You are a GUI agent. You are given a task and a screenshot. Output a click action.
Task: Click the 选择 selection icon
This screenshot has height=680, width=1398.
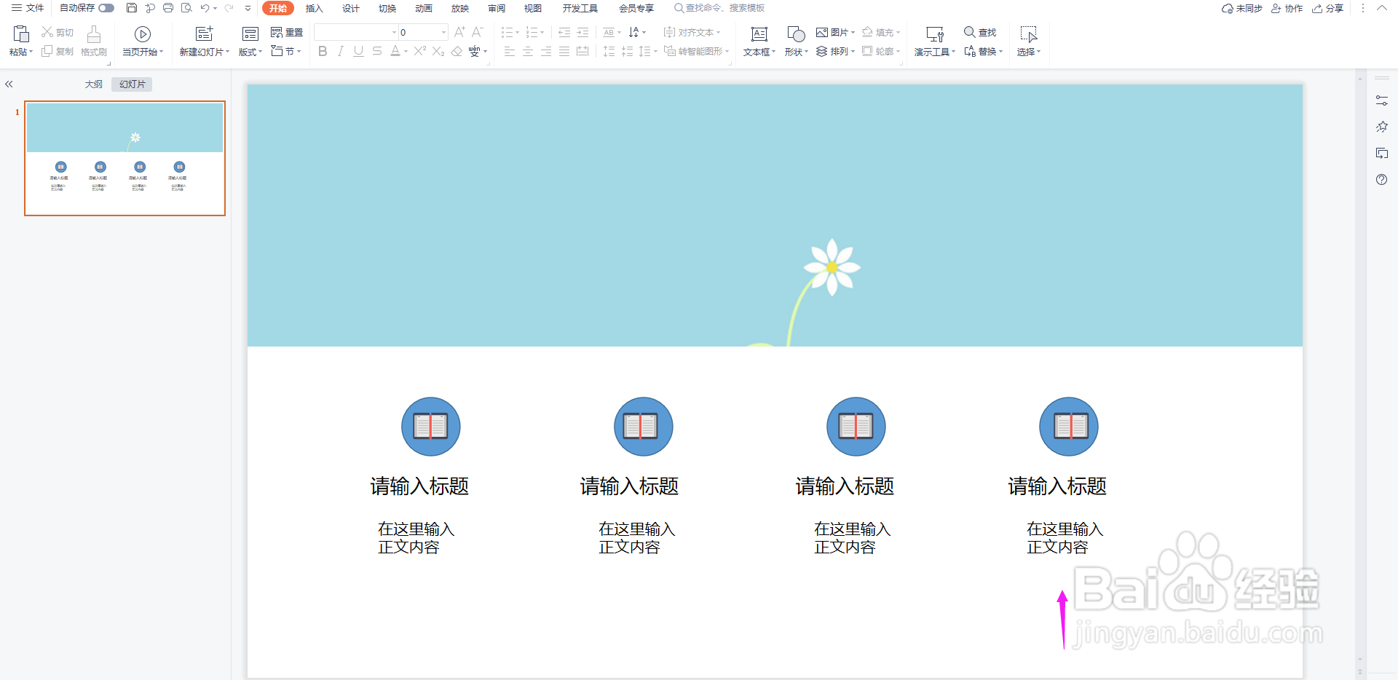click(1029, 34)
